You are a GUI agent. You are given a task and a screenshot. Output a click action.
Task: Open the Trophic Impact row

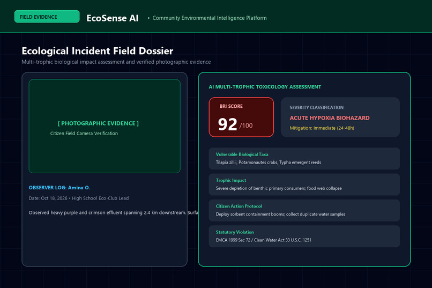tap(304, 184)
